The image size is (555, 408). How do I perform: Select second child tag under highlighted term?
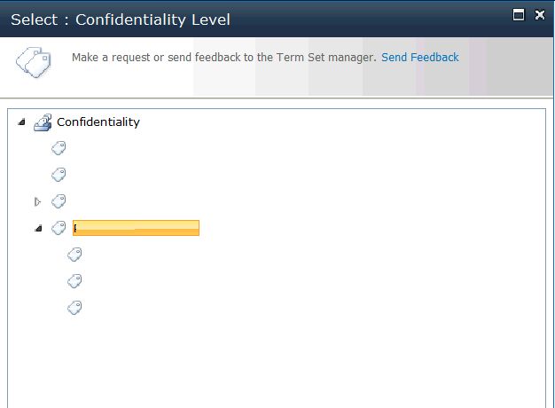[x=75, y=281]
